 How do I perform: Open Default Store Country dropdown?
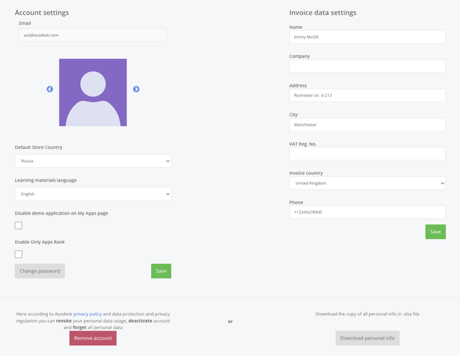tap(93, 161)
